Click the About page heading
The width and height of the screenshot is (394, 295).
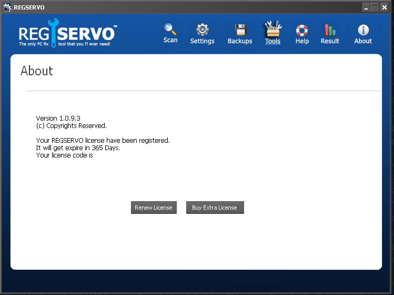click(37, 71)
